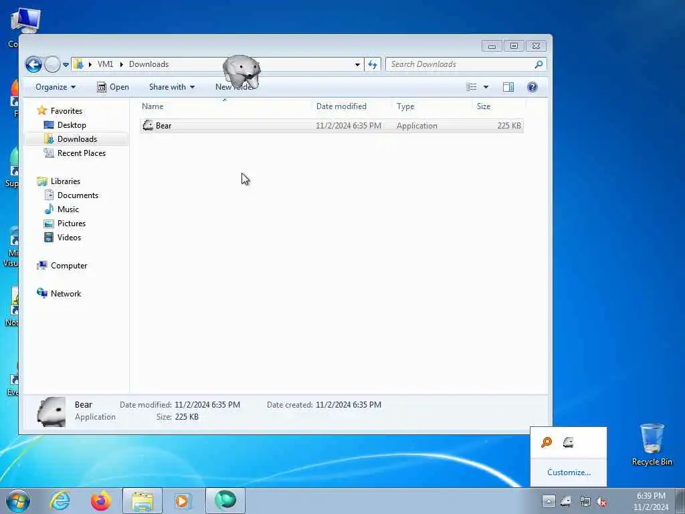Open the Recycle Bin on desktop
Viewport: 685px width, 514px height.
point(652,444)
